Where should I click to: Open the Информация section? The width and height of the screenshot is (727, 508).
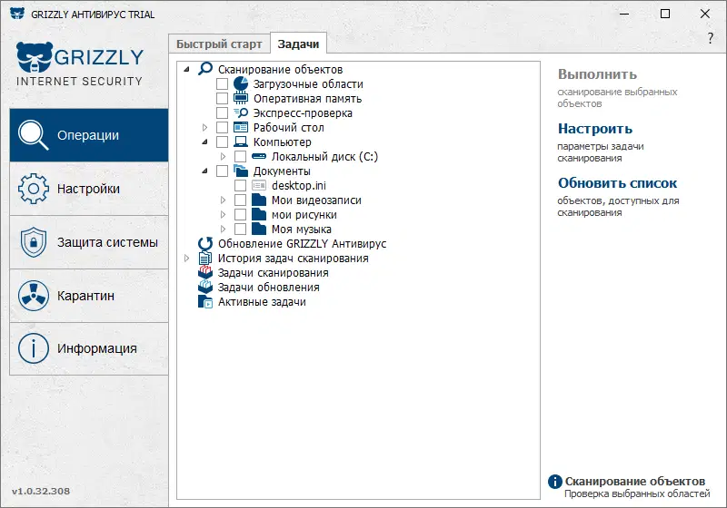tap(88, 348)
